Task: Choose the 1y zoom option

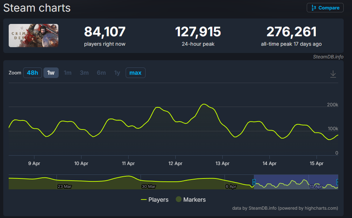Action: coord(117,73)
